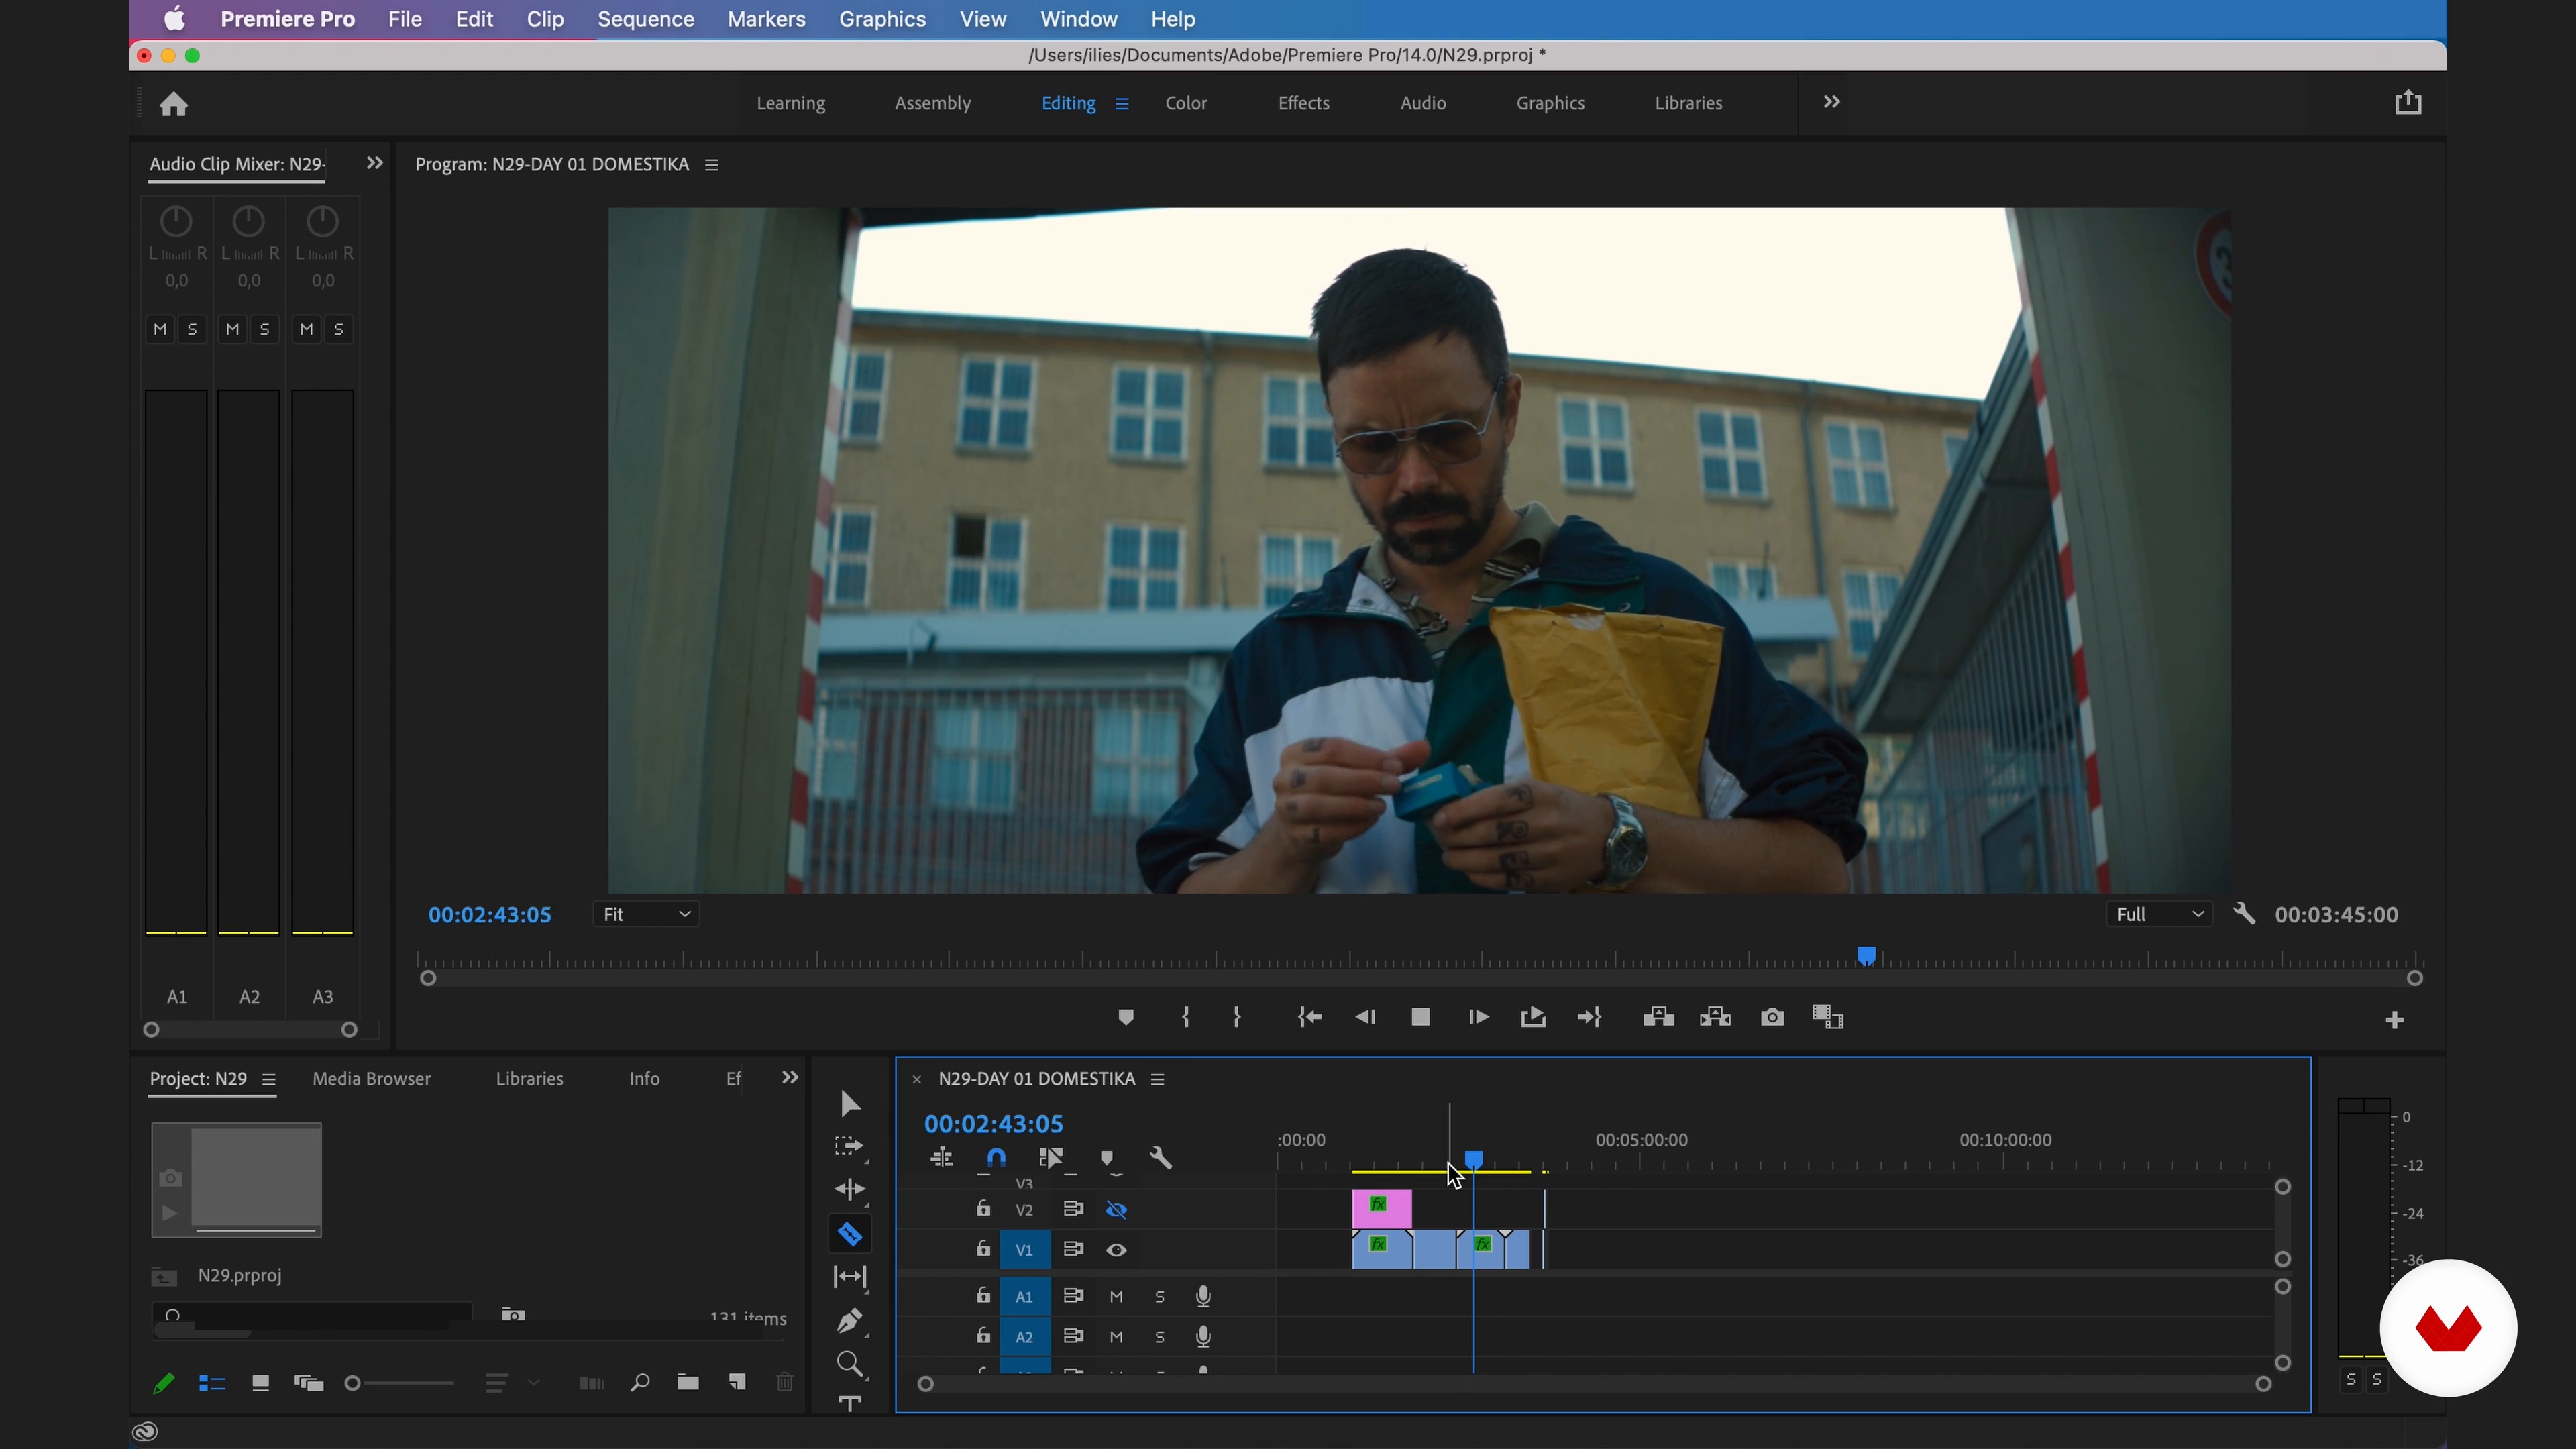Open the Sequence menu
2576x1449 pixels.
click(645, 19)
